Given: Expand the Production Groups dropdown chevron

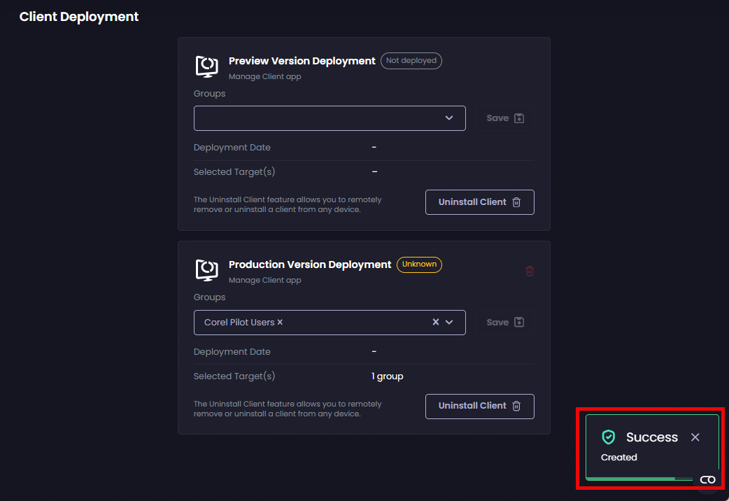Looking at the screenshot, I should 449,323.
